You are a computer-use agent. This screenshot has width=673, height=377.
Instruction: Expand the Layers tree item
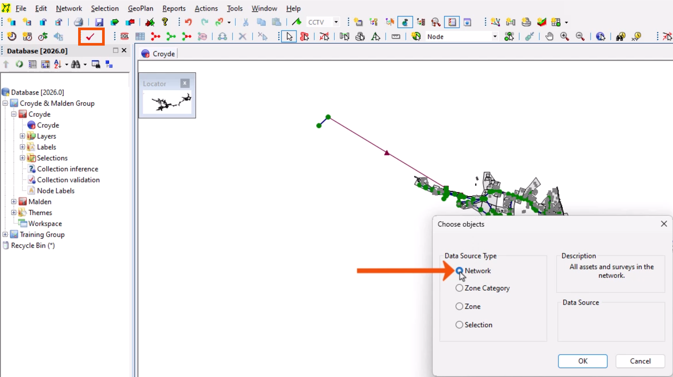[22, 136]
